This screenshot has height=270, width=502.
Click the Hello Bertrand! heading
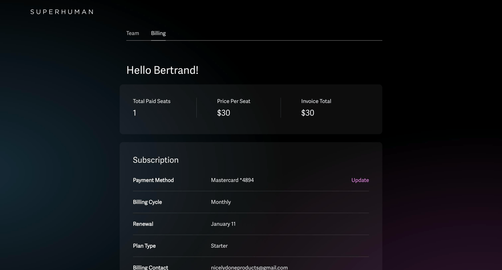(x=162, y=70)
